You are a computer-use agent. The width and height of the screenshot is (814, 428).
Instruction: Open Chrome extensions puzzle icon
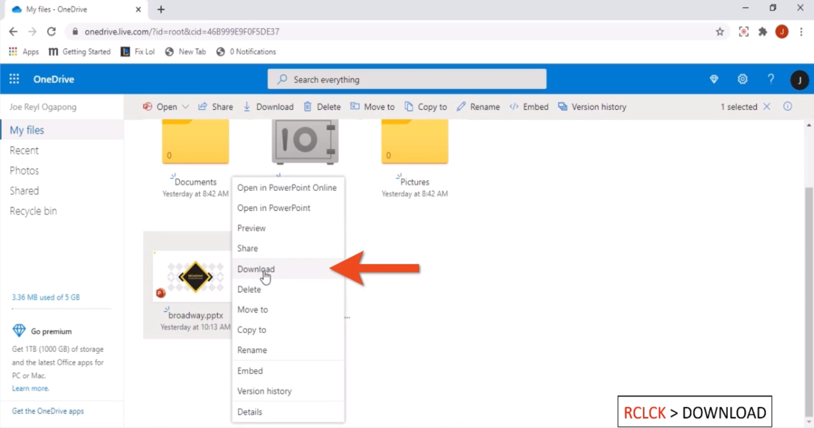click(x=763, y=32)
